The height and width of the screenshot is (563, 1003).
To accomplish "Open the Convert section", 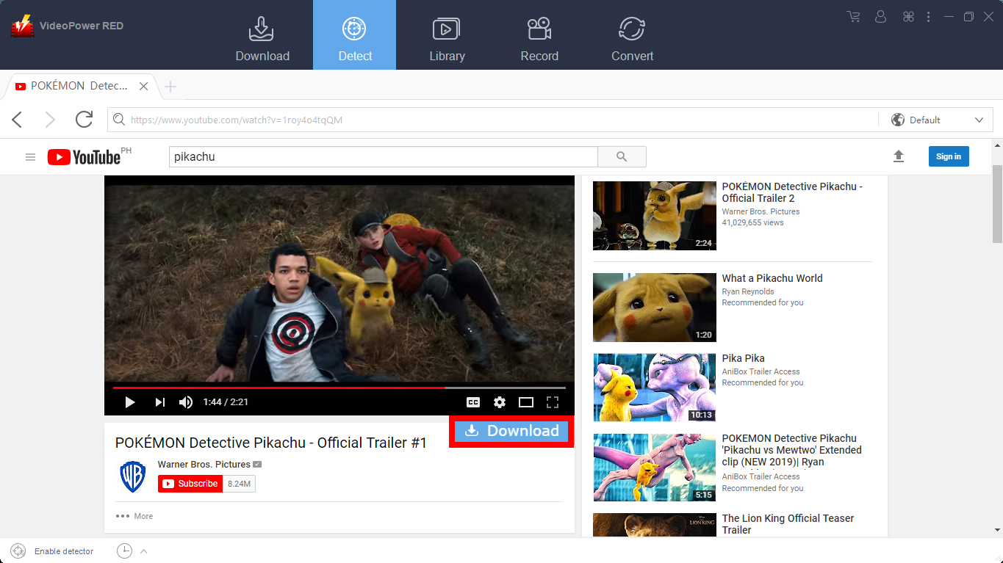I will tap(630, 34).
